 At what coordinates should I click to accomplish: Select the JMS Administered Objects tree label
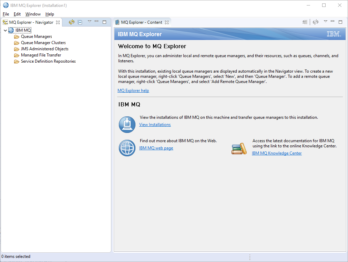coord(44,49)
